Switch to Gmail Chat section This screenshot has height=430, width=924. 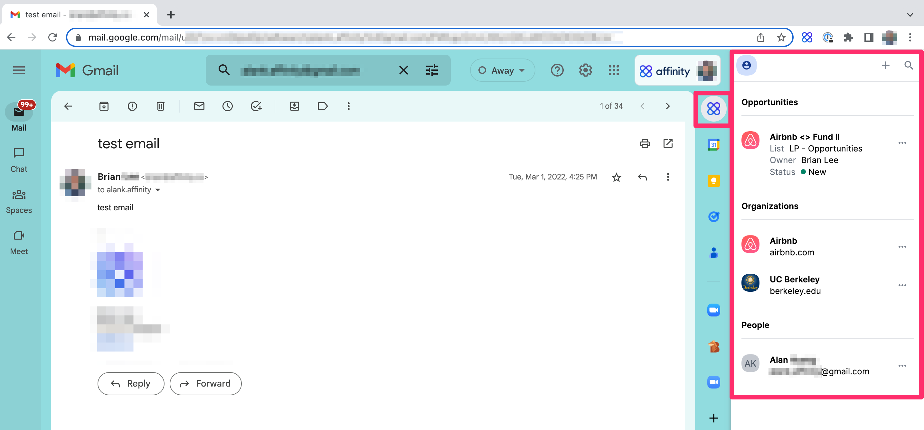[18, 159]
